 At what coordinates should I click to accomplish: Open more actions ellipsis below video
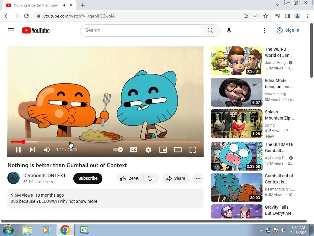pyautogui.click(x=198, y=179)
